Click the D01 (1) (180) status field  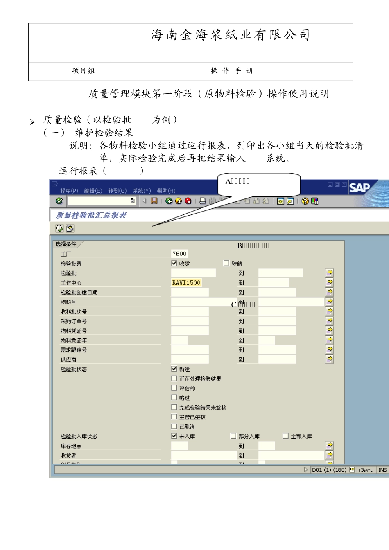(329, 470)
